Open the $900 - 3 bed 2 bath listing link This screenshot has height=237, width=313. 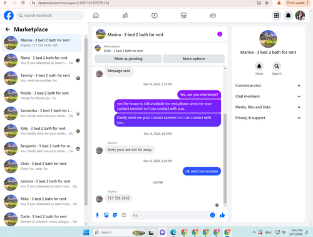123,51
